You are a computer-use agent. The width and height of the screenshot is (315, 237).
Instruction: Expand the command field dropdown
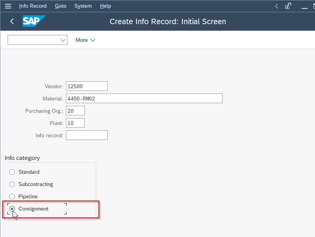click(x=63, y=40)
